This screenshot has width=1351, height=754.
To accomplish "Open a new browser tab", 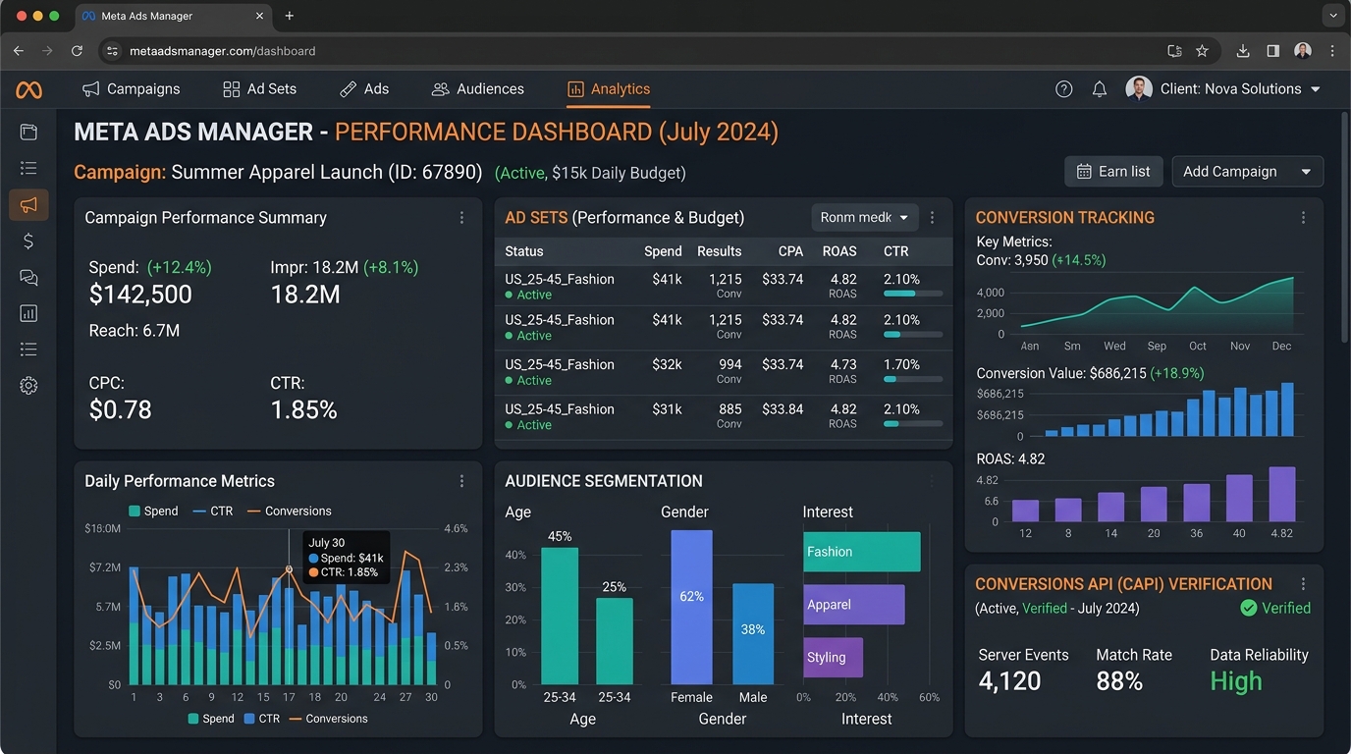I will click(289, 16).
